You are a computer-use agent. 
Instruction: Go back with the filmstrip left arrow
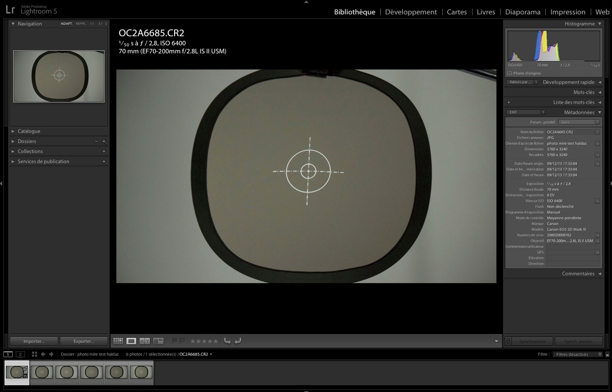click(43, 354)
